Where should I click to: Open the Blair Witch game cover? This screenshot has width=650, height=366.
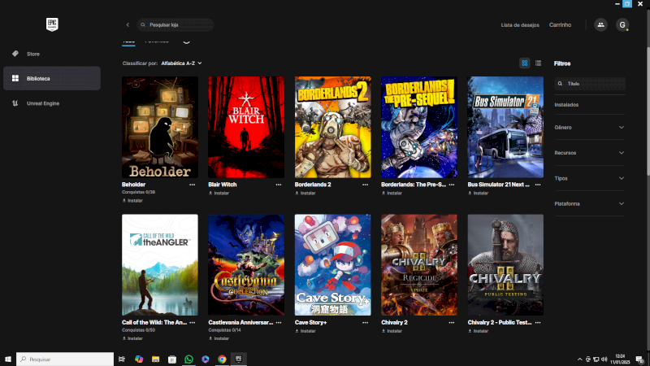(246, 127)
